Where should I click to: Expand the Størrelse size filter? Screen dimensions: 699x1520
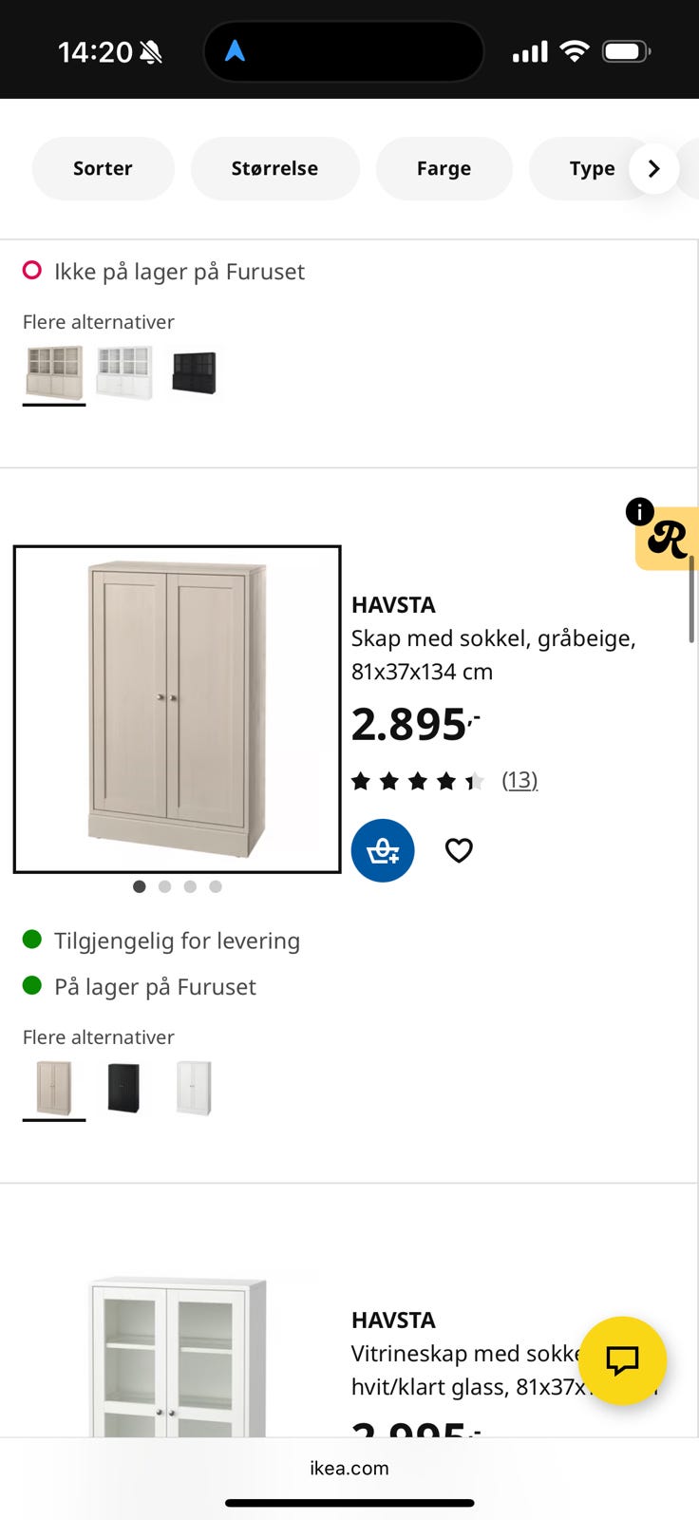274,168
